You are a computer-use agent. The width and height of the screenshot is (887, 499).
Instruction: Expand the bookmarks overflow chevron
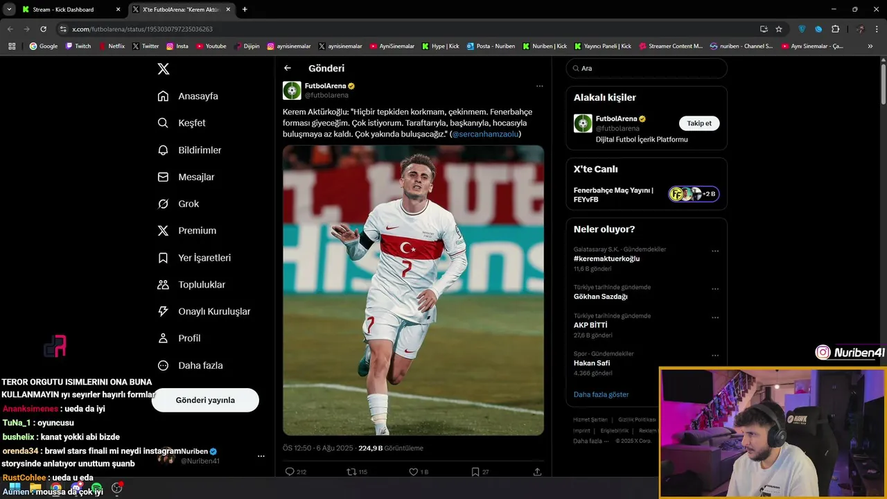(870, 46)
